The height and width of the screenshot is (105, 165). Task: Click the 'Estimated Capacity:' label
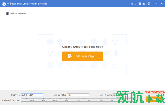click(x=11, y=100)
